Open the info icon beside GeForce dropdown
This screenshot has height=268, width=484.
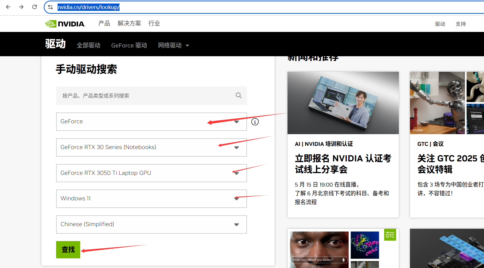(255, 122)
